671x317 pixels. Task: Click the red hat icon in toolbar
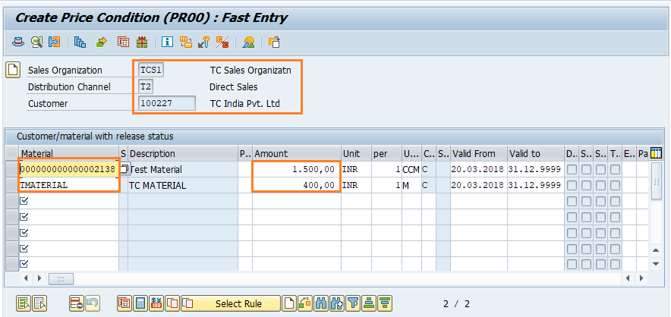pyautogui.click(x=17, y=42)
